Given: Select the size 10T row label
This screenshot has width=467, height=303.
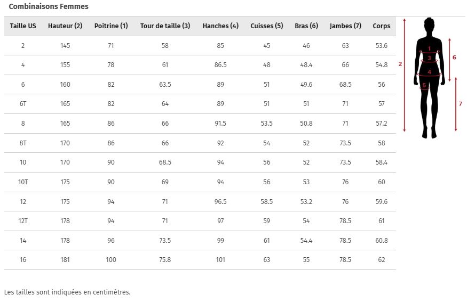Looking at the screenshot, I should 23,182.
